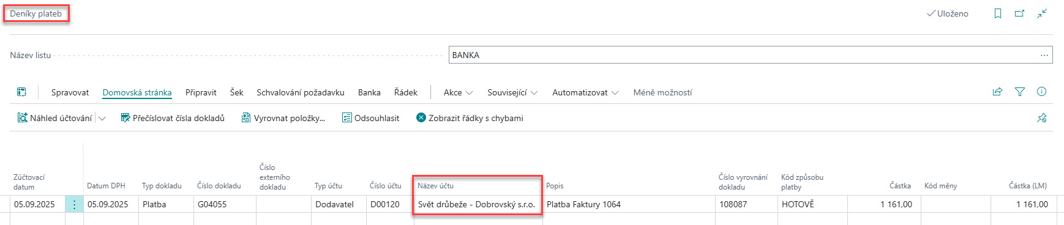This screenshot has width=1064, height=225.
Task: Open the Řádek menu
Action: pos(406,92)
